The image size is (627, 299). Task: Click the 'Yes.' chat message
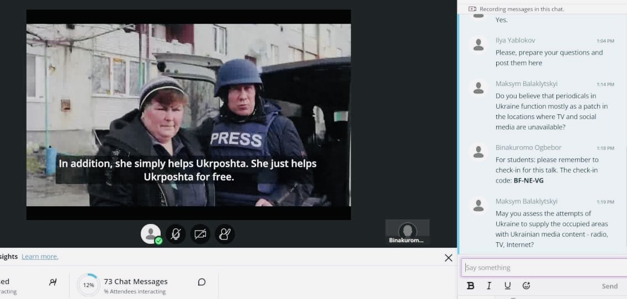[502, 20]
